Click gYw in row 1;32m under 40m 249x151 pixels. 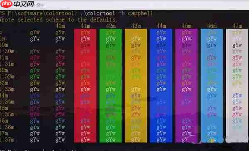coord(60,77)
